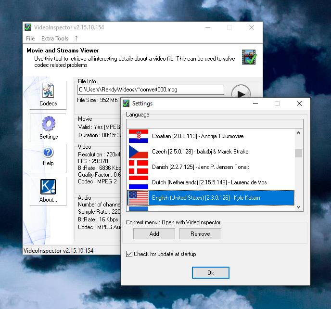Minimize the VideoInspector main window
The image size is (331, 309).
pyautogui.click(x=208, y=27)
